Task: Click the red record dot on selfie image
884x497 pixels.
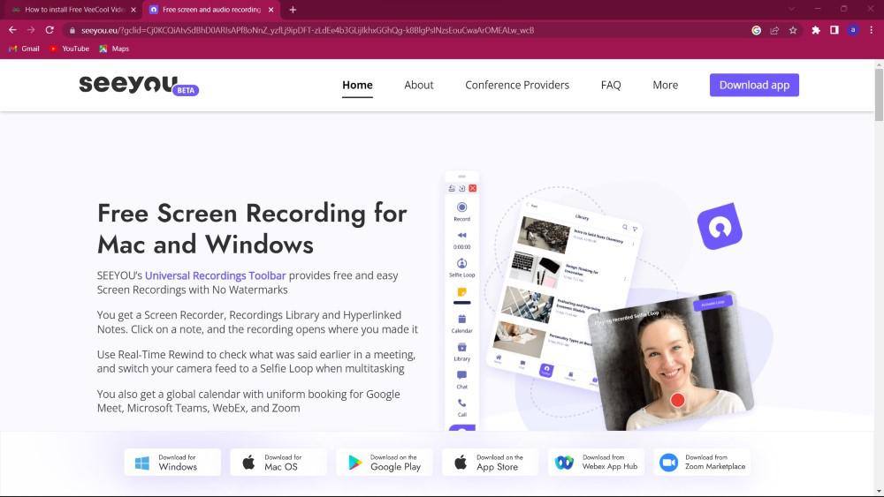Action: pyautogui.click(x=678, y=400)
